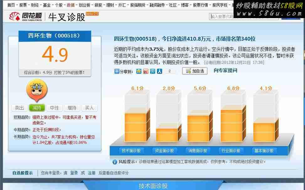Image resolution: width=305 pixels, height=190 pixels.
Task: Share via the Renren (人) share icon
Action: (x=160, y=71)
